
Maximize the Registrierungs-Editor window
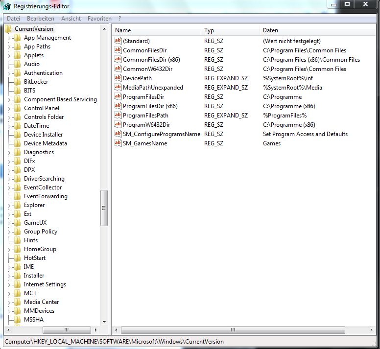[x=347, y=4]
